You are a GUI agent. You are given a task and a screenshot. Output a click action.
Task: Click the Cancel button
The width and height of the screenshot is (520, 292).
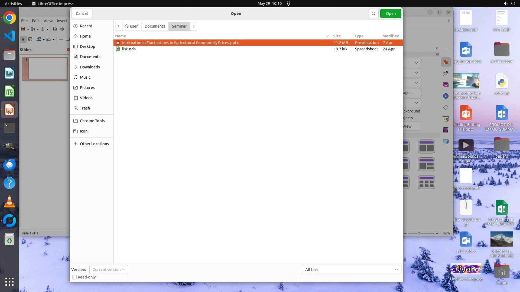pyautogui.click(x=82, y=14)
